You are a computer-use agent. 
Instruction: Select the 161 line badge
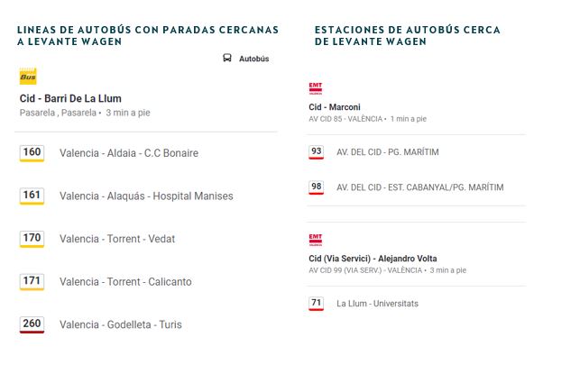tap(32, 196)
